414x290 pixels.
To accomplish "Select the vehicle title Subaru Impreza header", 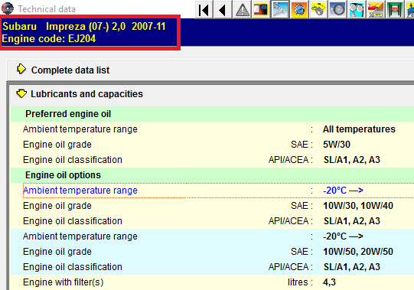I will (84, 27).
